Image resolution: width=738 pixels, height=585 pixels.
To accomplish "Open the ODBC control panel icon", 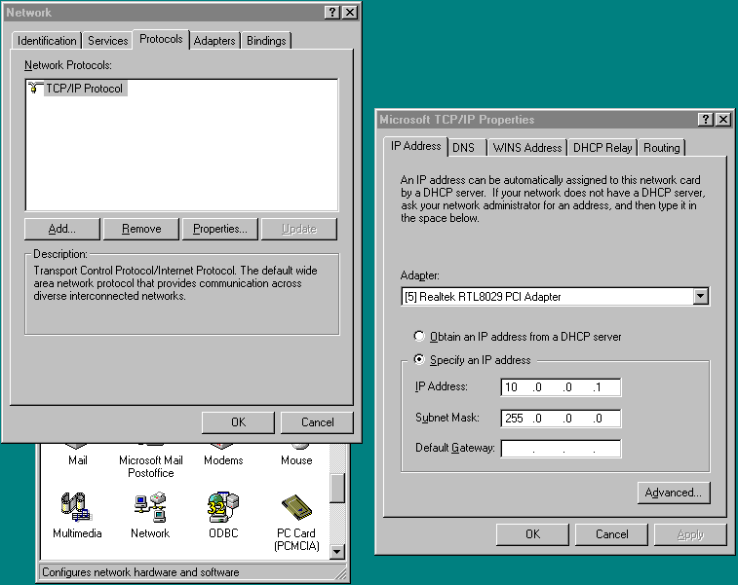I will point(223,507).
